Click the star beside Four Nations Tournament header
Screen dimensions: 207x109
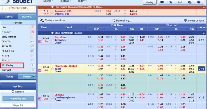[x=52, y=7]
